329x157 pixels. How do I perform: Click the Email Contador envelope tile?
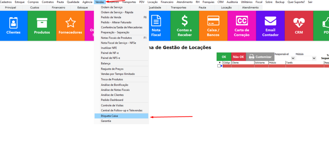pos(270,26)
